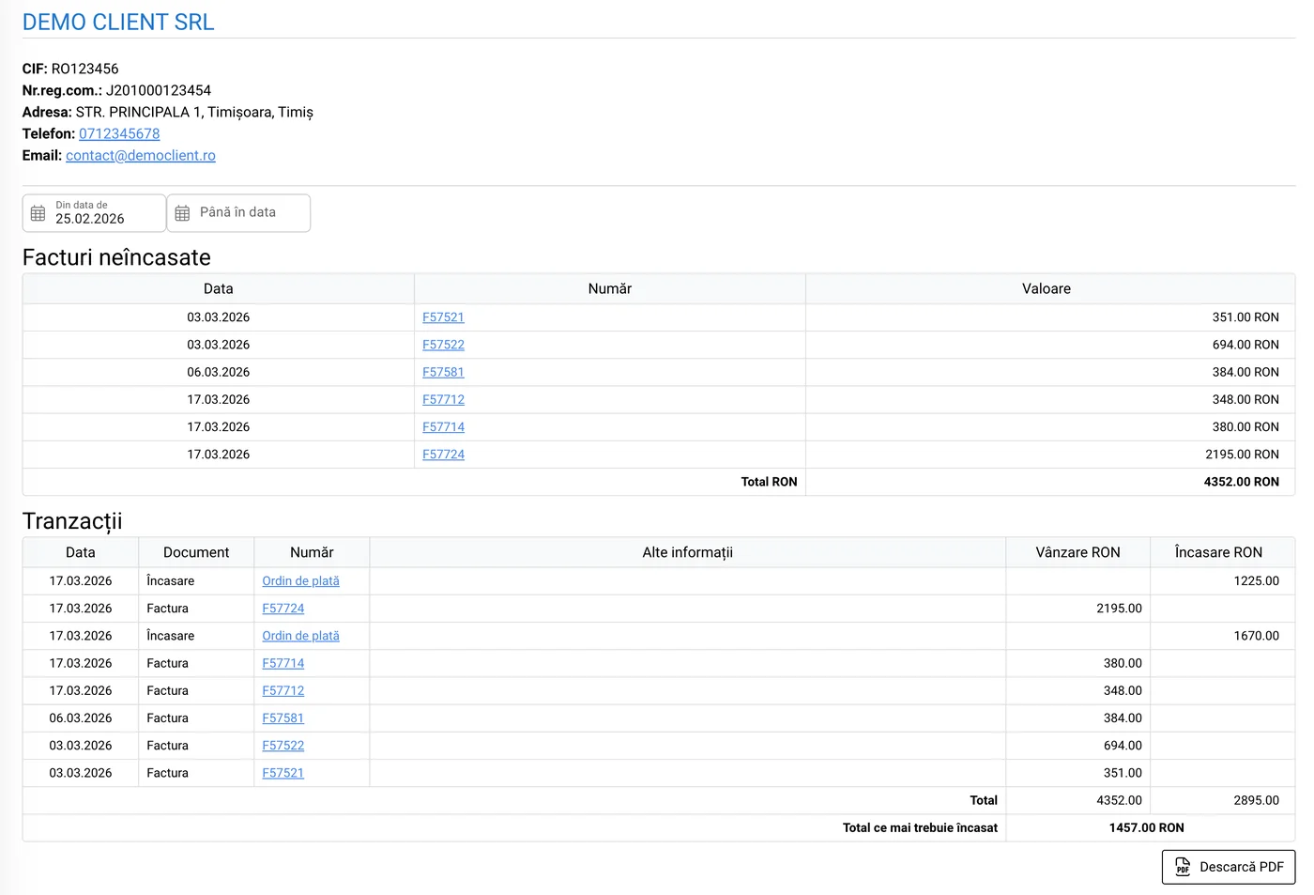View invoice F57712 from unpaid invoices table

click(443, 399)
